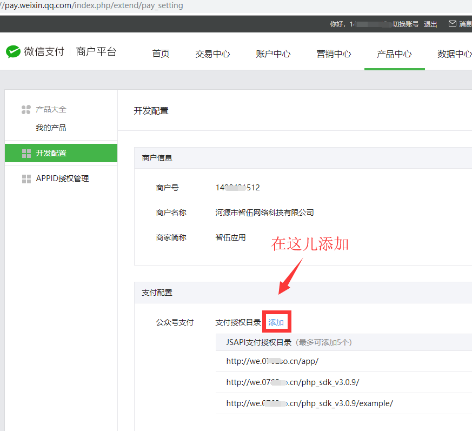Open 账户中心 tab
Screen dimensions: 472x431
pos(273,54)
